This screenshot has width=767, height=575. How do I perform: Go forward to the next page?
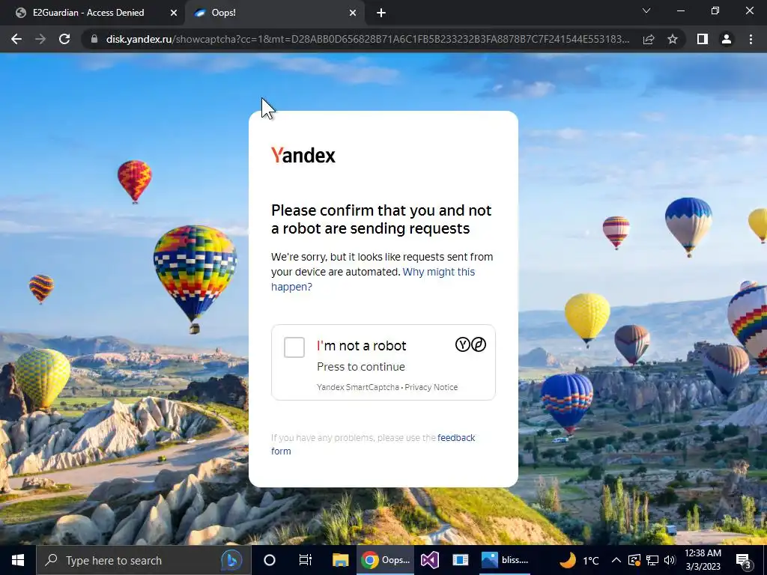(x=40, y=39)
